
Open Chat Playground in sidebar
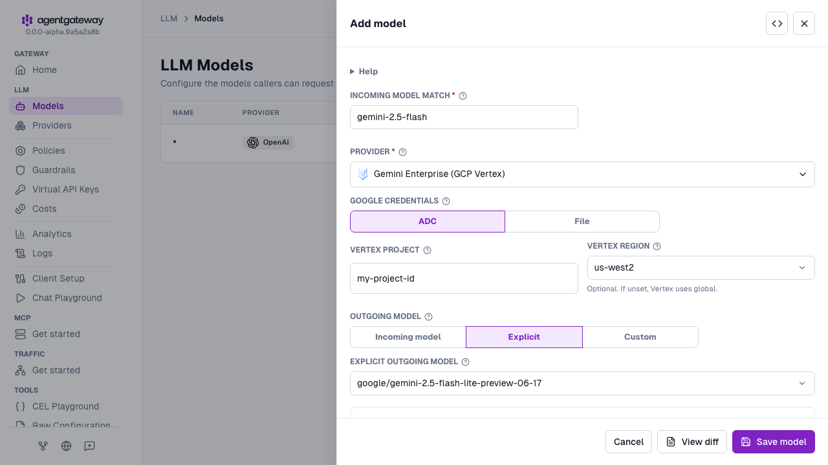pyautogui.click(x=66, y=298)
